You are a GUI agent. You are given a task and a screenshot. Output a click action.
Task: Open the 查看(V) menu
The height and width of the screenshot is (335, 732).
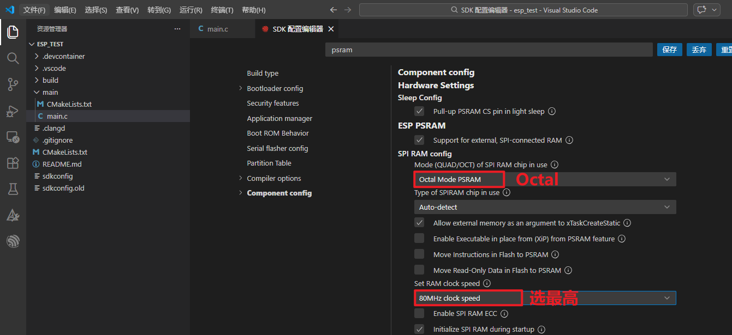[x=127, y=10]
